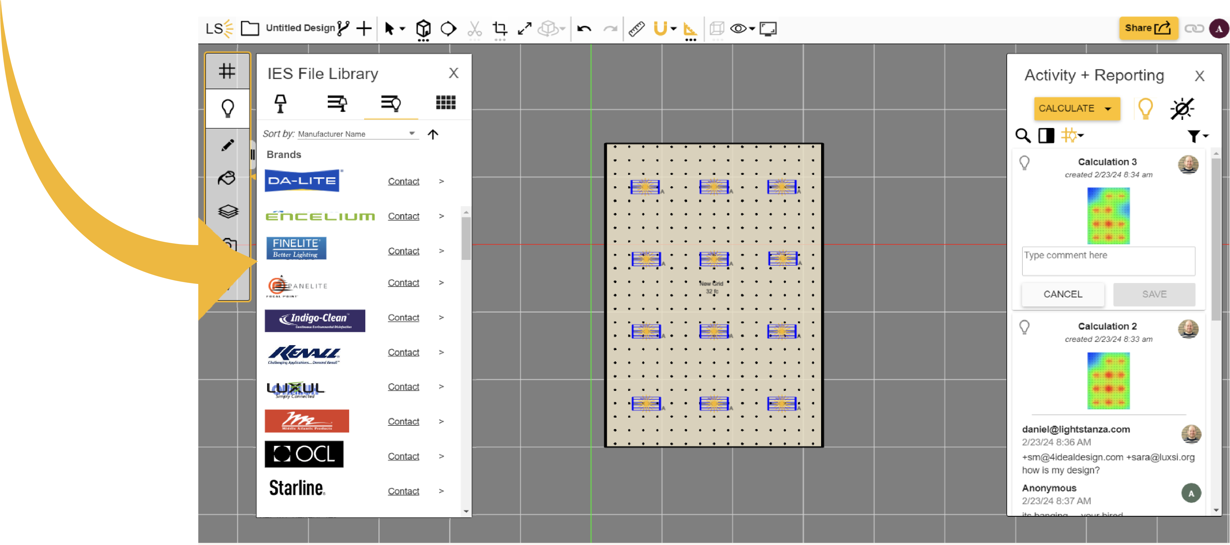Click the SAVE button under comment box

point(1154,294)
